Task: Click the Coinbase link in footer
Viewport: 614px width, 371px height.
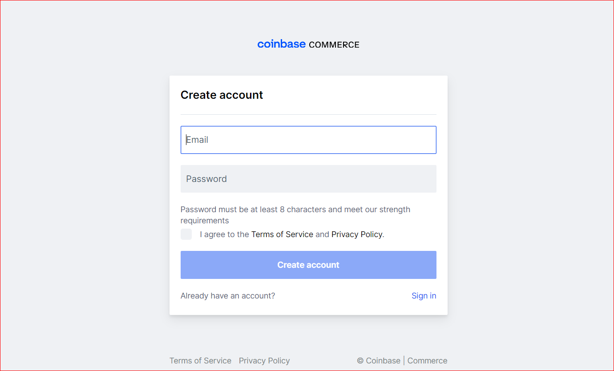Action: (x=383, y=361)
